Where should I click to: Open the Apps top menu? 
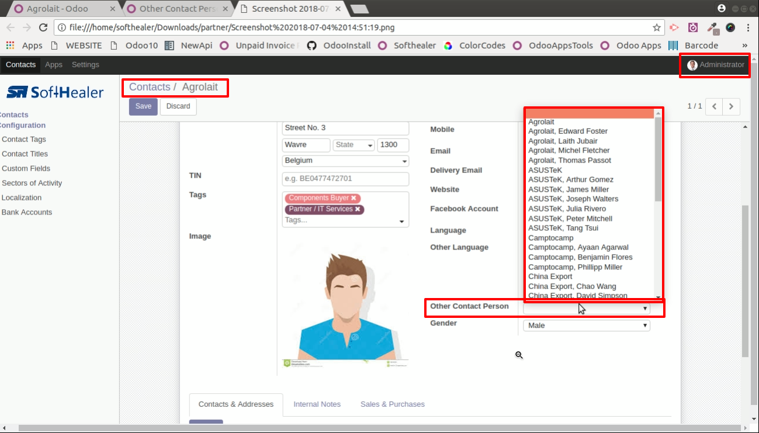54,65
